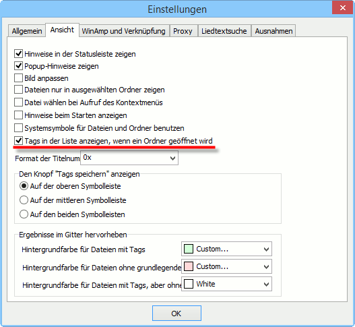
Task: Click the Den Knopf "Tags speichern" anzeigen heading
Action: 79,174
